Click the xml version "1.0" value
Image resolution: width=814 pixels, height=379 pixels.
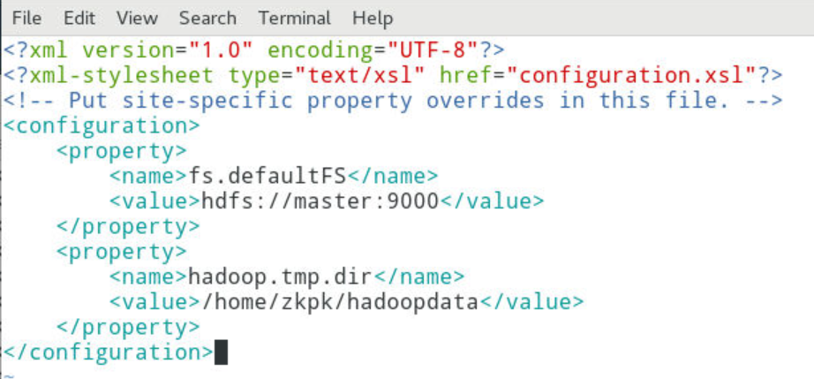221,50
